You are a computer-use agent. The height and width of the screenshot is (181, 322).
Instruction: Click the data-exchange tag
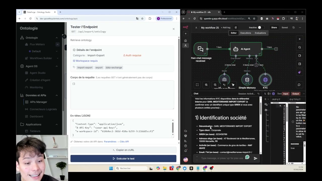tap(114, 68)
